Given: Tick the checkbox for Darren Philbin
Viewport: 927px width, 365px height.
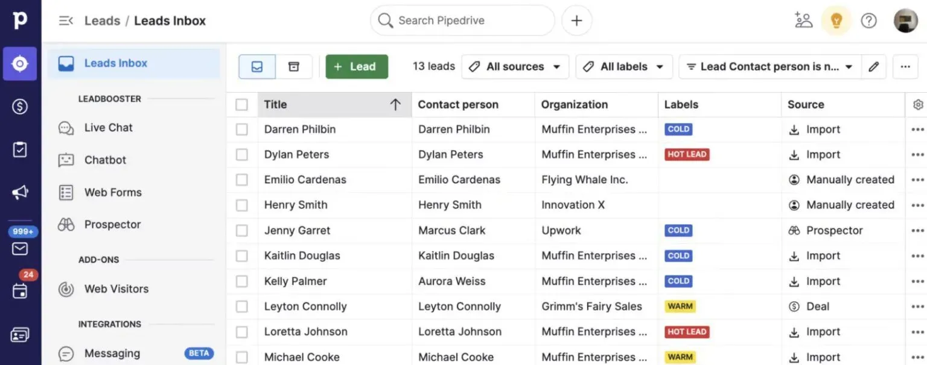Looking at the screenshot, I should click(242, 129).
